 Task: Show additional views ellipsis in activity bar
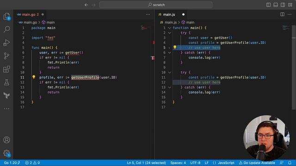tap(6, 109)
